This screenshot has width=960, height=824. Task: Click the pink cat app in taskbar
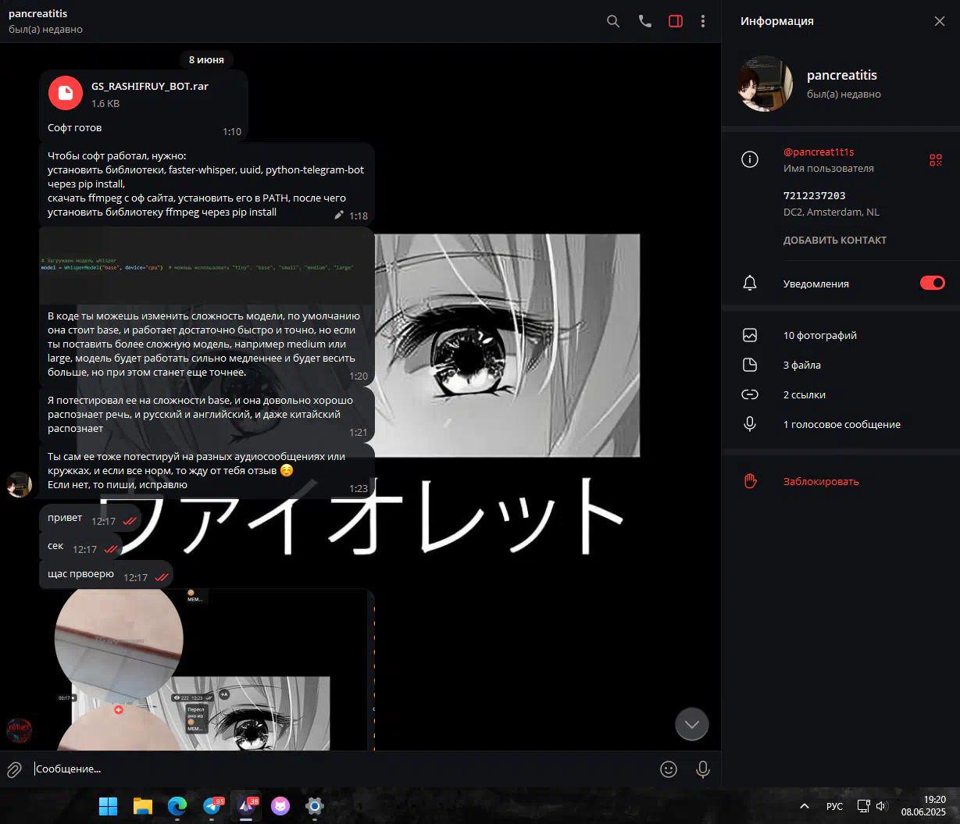pos(280,806)
